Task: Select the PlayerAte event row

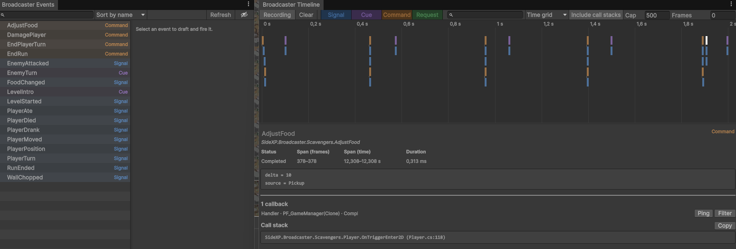Action: coord(65,111)
